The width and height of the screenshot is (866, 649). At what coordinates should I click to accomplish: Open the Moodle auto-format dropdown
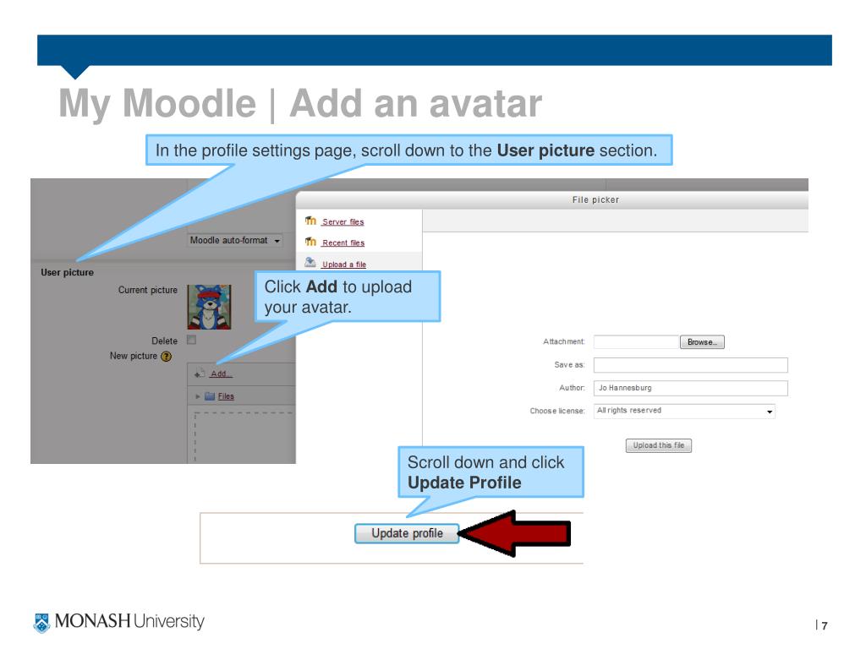tap(235, 241)
